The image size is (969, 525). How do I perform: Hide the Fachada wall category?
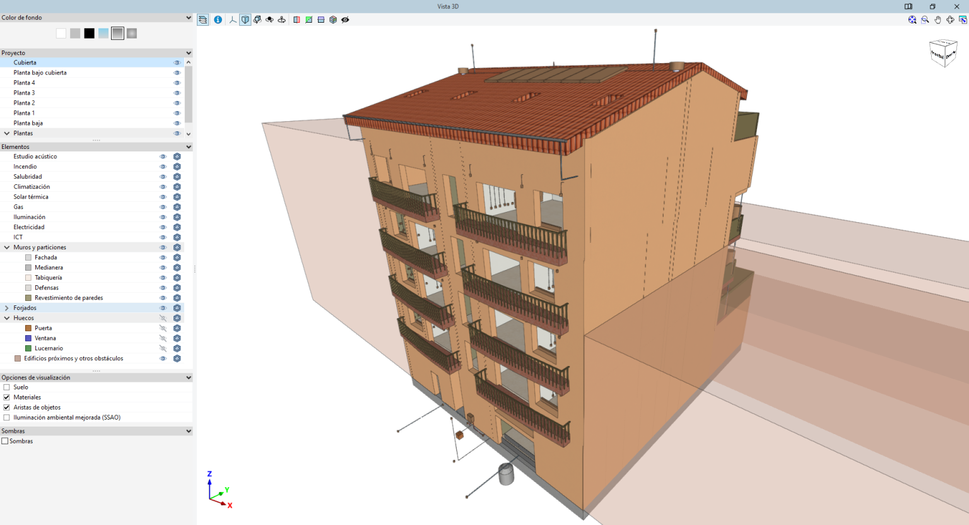163,257
